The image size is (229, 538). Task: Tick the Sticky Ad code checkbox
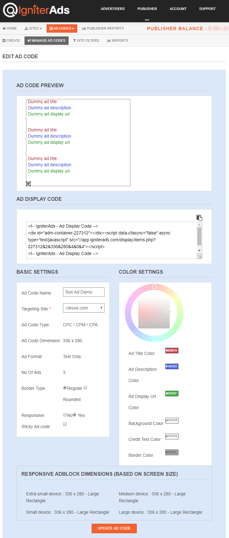point(65,424)
